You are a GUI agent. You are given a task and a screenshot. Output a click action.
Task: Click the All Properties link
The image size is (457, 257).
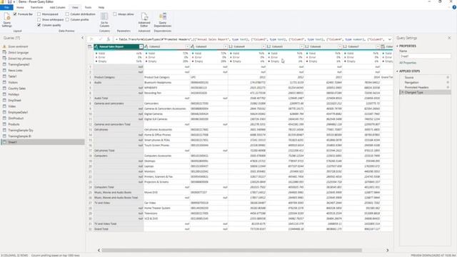click(x=408, y=63)
